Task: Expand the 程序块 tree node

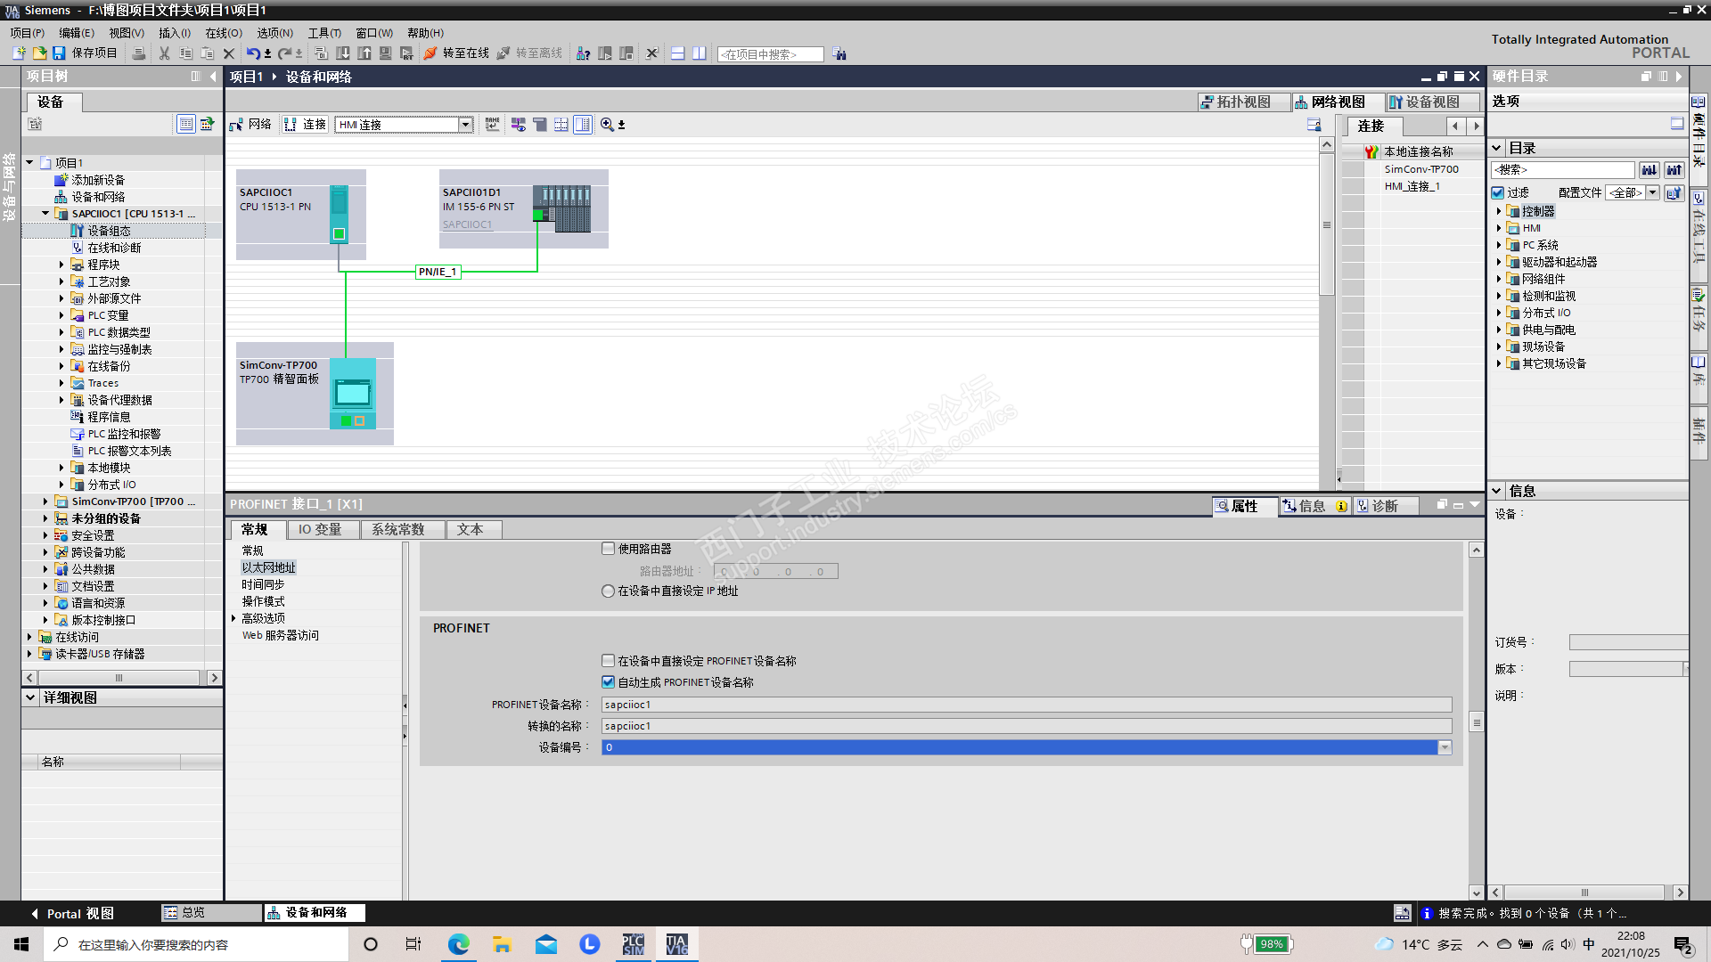Action: click(61, 265)
